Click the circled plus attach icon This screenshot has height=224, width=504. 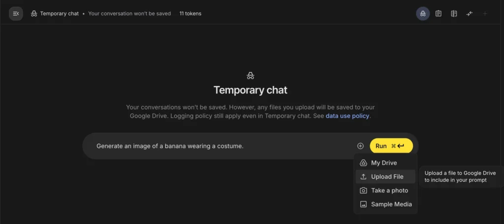[360, 146]
